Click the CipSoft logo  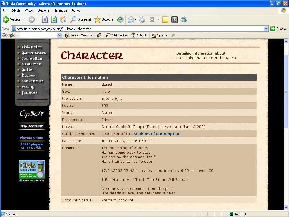(32, 114)
